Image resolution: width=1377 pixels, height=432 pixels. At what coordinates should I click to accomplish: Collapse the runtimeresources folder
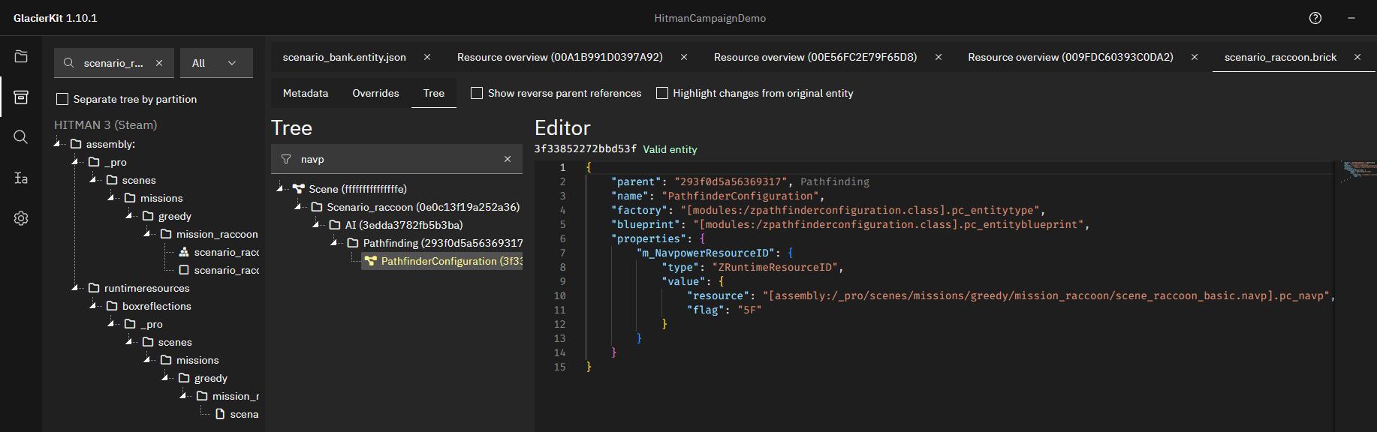tap(75, 288)
